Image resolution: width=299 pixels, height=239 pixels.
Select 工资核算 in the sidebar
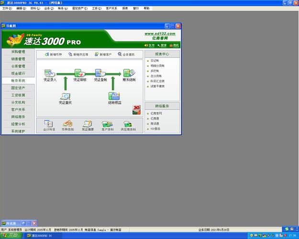pos(18,95)
